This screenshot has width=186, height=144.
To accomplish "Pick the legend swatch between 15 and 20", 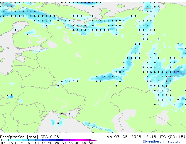I will pyautogui.click(x=46, y=140).
